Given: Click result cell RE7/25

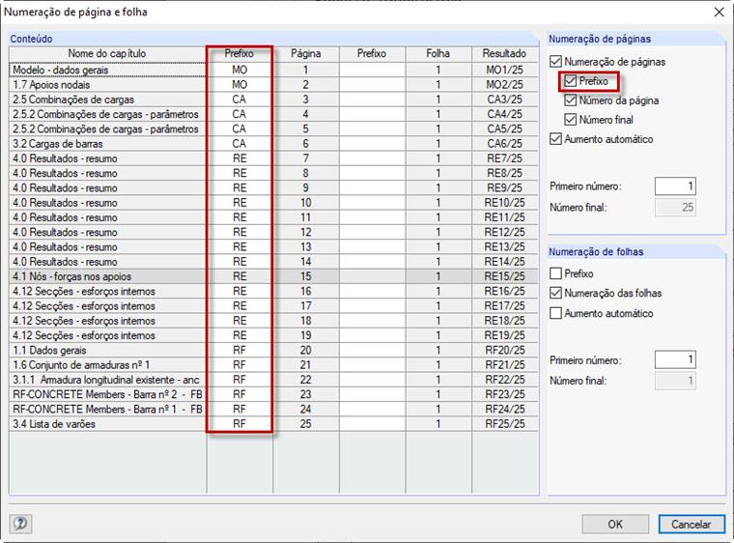Looking at the screenshot, I should tap(504, 158).
